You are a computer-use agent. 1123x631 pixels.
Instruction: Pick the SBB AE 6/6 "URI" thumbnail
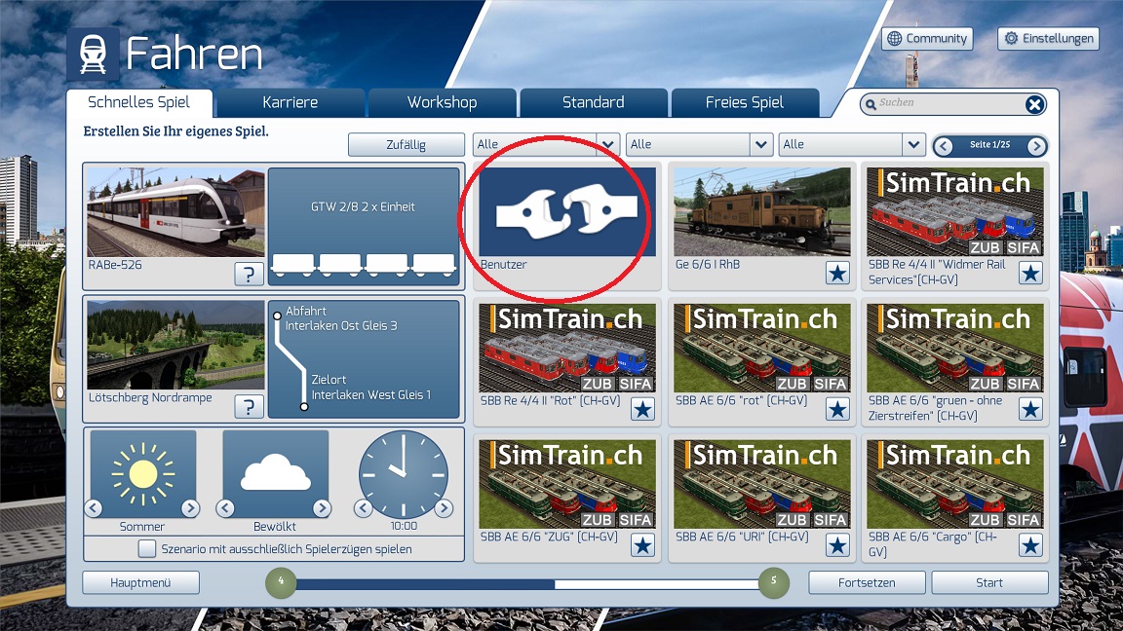coord(762,484)
